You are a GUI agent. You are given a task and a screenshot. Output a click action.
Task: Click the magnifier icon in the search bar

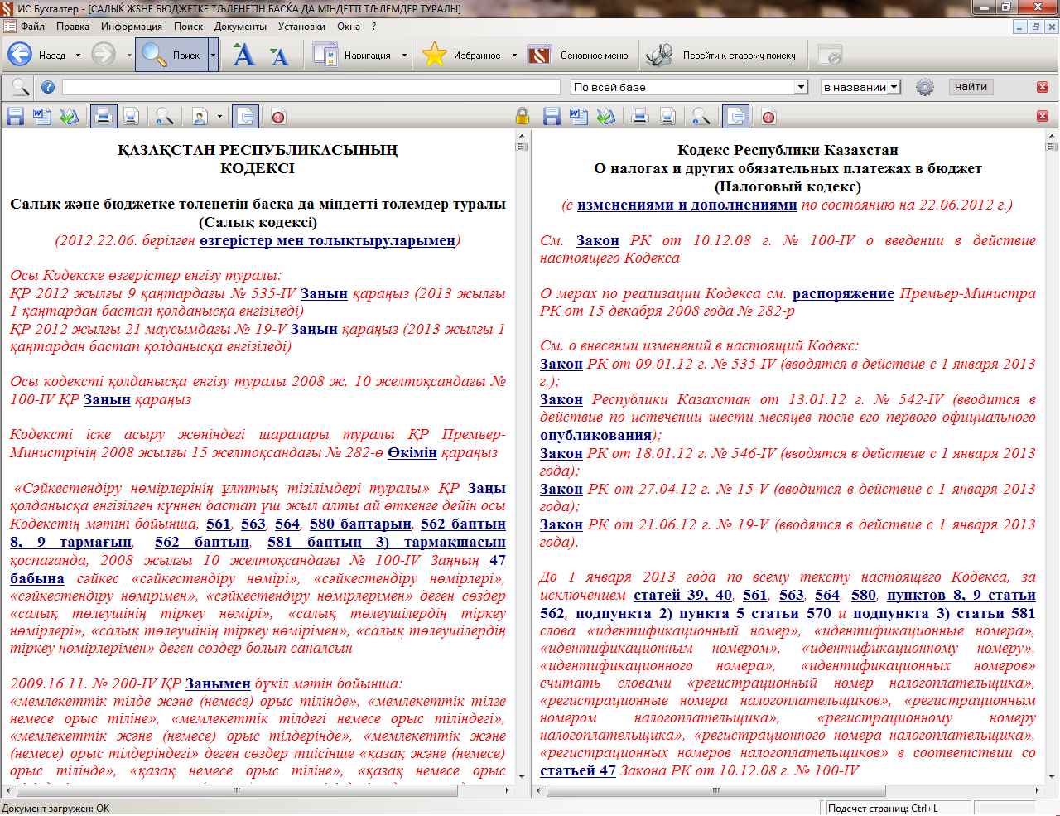click(20, 87)
